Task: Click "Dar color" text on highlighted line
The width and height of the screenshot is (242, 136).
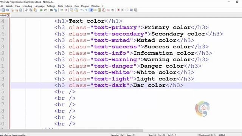Action: 149,85
